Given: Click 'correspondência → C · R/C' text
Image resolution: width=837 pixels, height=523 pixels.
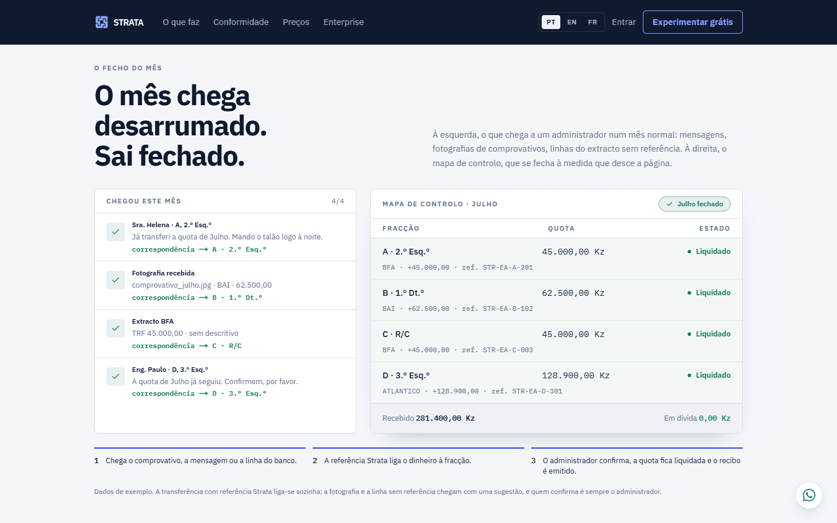Looking at the screenshot, I should 187,346.
